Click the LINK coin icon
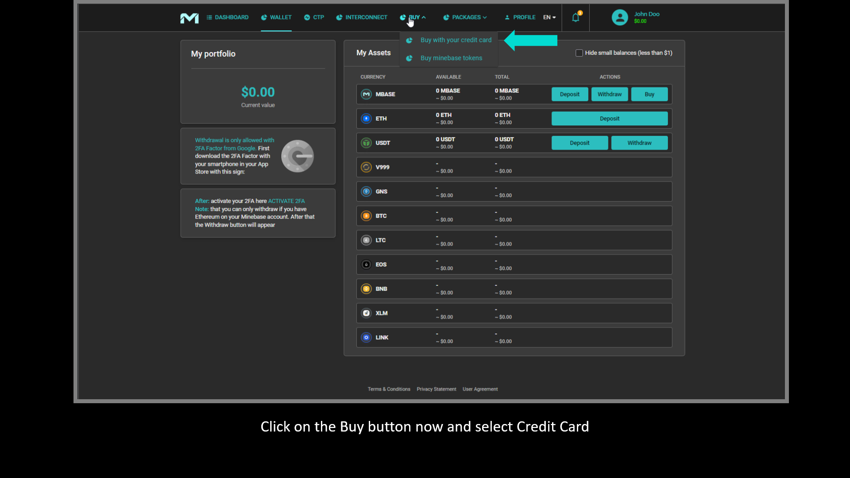Image resolution: width=850 pixels, height=478 pixels. click(x=366, y=338)
